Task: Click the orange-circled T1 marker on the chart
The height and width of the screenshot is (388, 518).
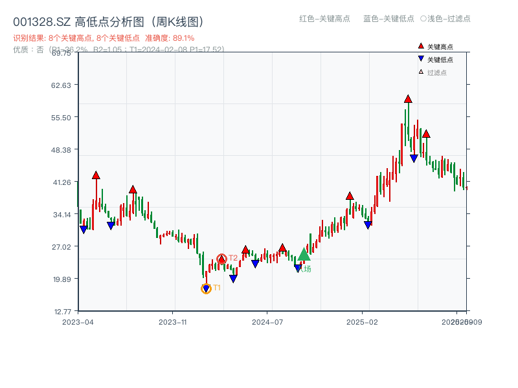Action: 207,287
